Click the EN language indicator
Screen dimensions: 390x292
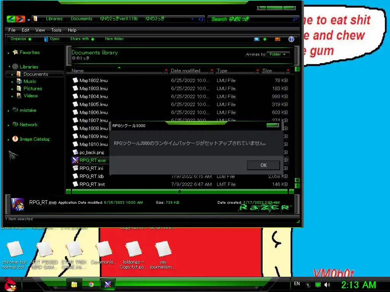pyautogui.click(x=297, y=284)
